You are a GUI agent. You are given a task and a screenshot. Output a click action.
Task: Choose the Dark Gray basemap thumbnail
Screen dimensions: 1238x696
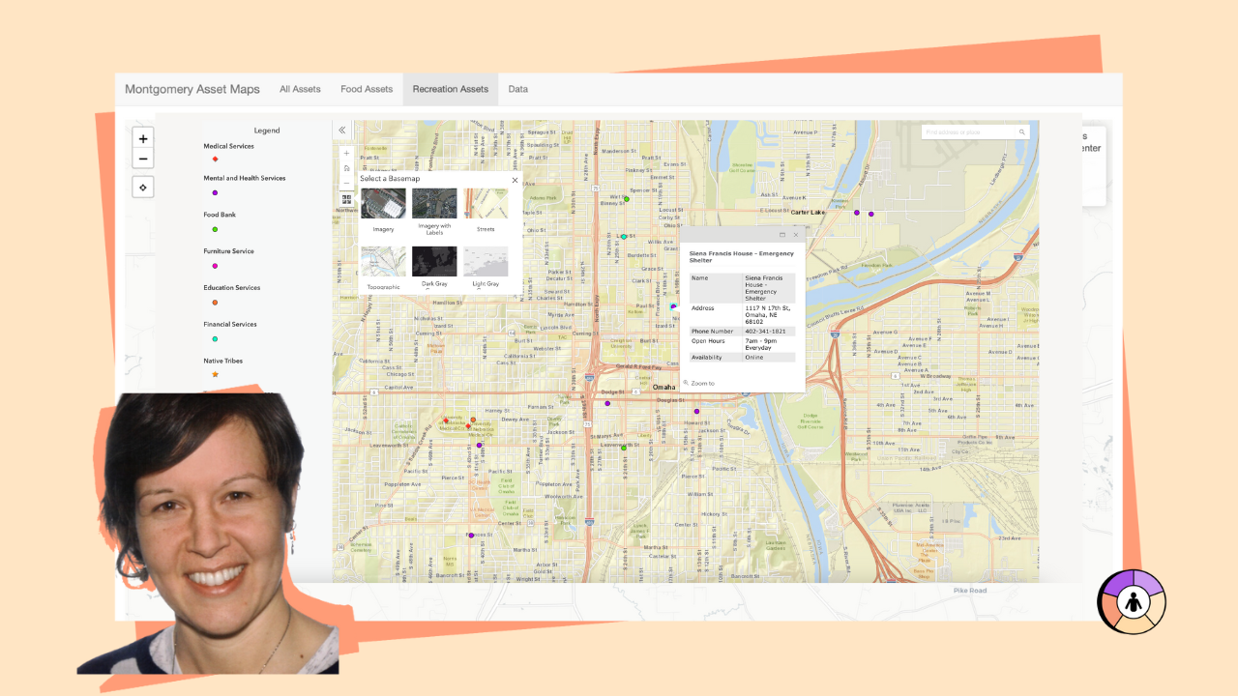[x=434, y=261]
